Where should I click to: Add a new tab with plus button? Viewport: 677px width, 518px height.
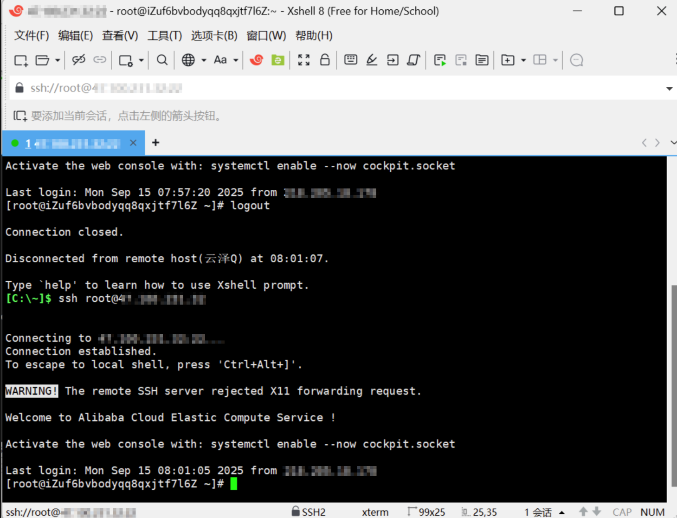156,143
